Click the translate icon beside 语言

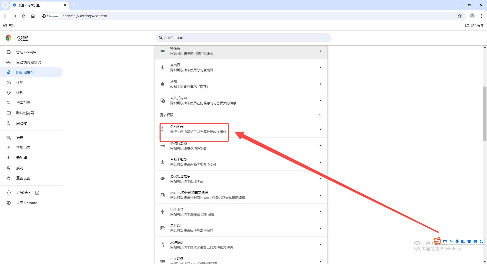(9, 138)
